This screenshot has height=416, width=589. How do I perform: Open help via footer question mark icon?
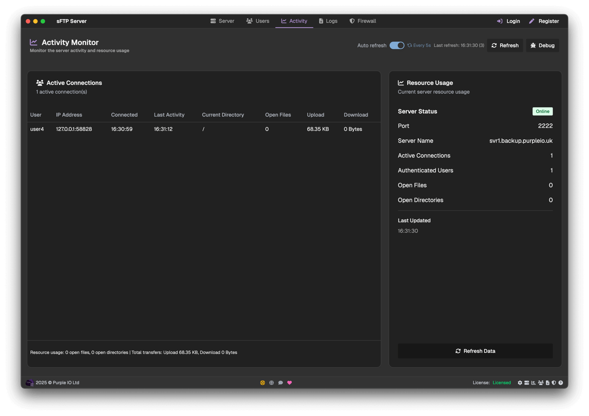(560, 382)
